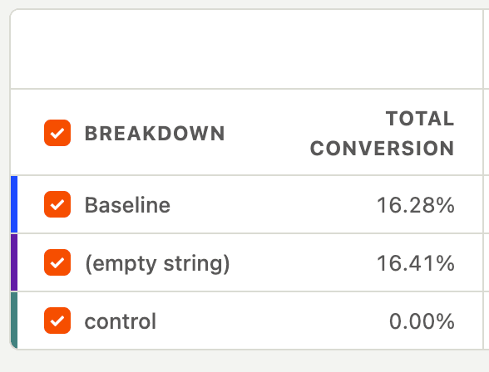
Task: Select the control breakdown label
Action: (x=121, y=321)
